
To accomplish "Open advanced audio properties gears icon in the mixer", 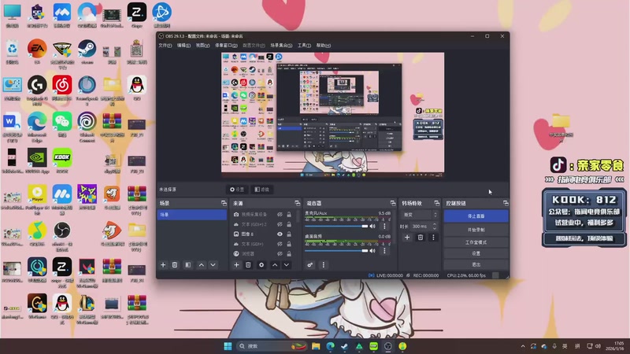I will 310,265.
